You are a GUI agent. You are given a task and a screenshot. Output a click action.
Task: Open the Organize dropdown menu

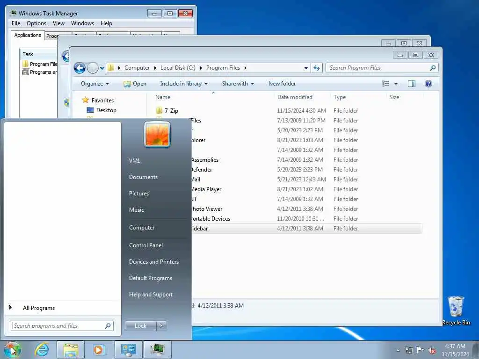pos(94,84)
